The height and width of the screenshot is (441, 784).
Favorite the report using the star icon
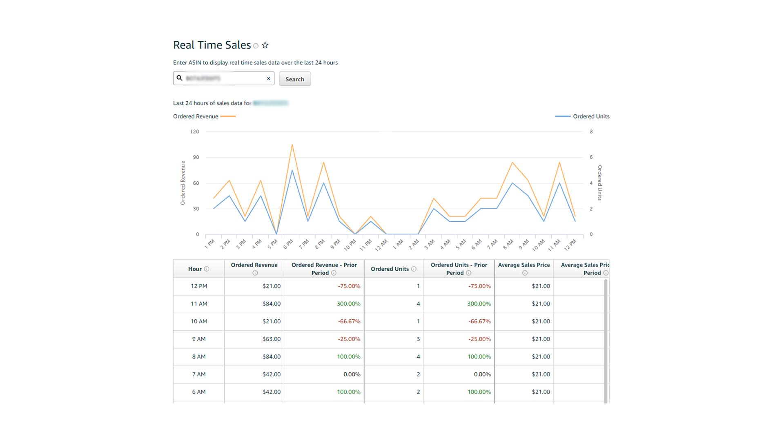[265, 45]
